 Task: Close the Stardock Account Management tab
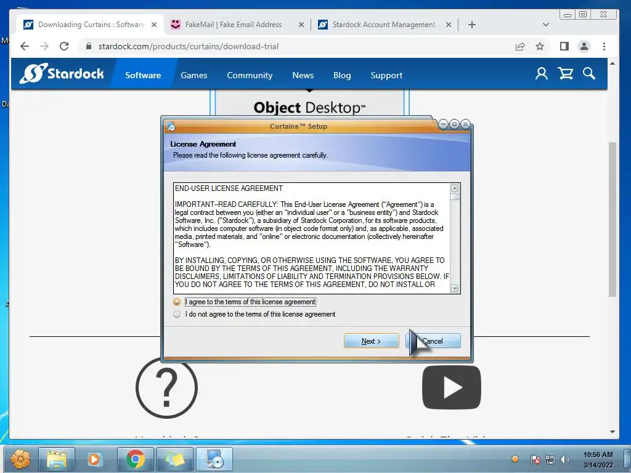click(449, 25)
